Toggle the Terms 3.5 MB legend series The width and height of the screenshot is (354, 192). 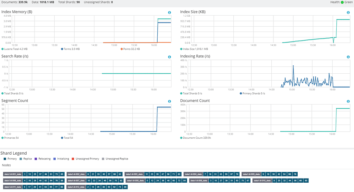click(70, 49)
